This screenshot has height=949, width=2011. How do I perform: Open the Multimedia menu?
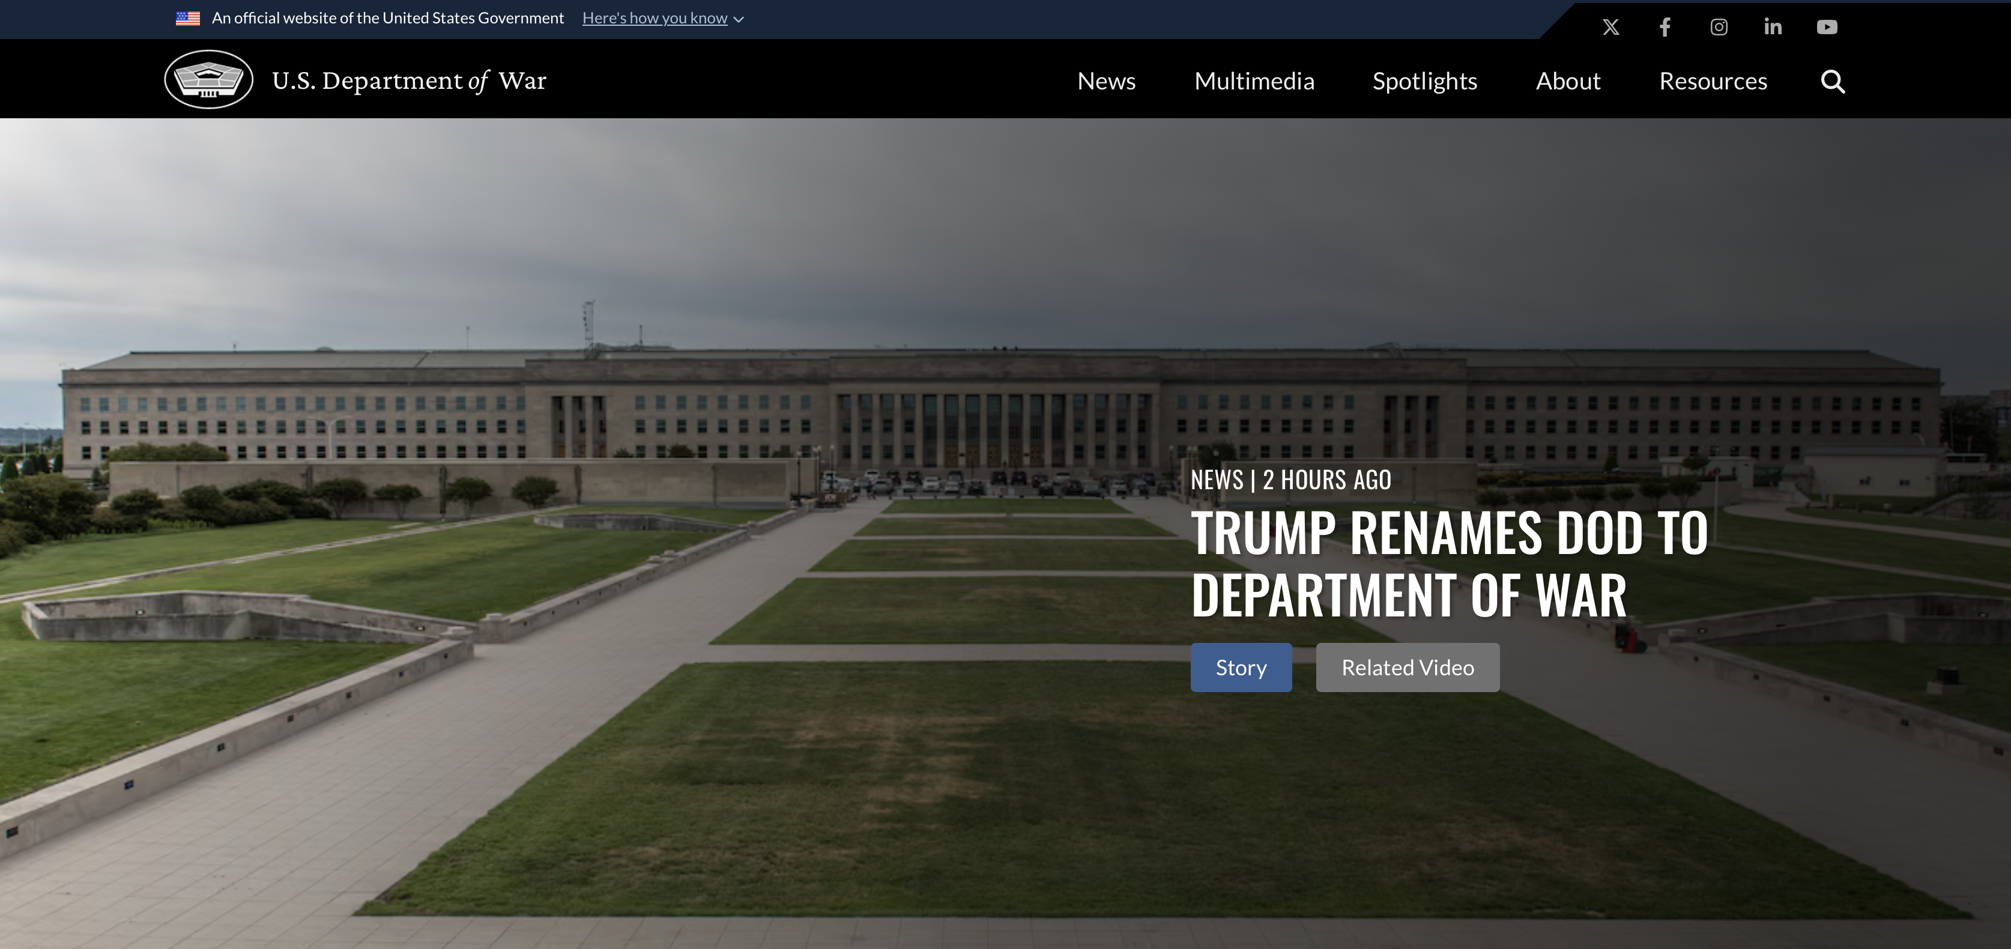1254,81
